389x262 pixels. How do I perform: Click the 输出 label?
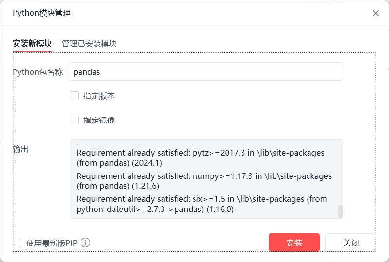tap(20, 149)
